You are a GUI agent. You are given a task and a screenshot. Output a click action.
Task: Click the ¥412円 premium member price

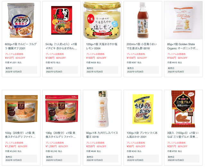coord(9,58)
